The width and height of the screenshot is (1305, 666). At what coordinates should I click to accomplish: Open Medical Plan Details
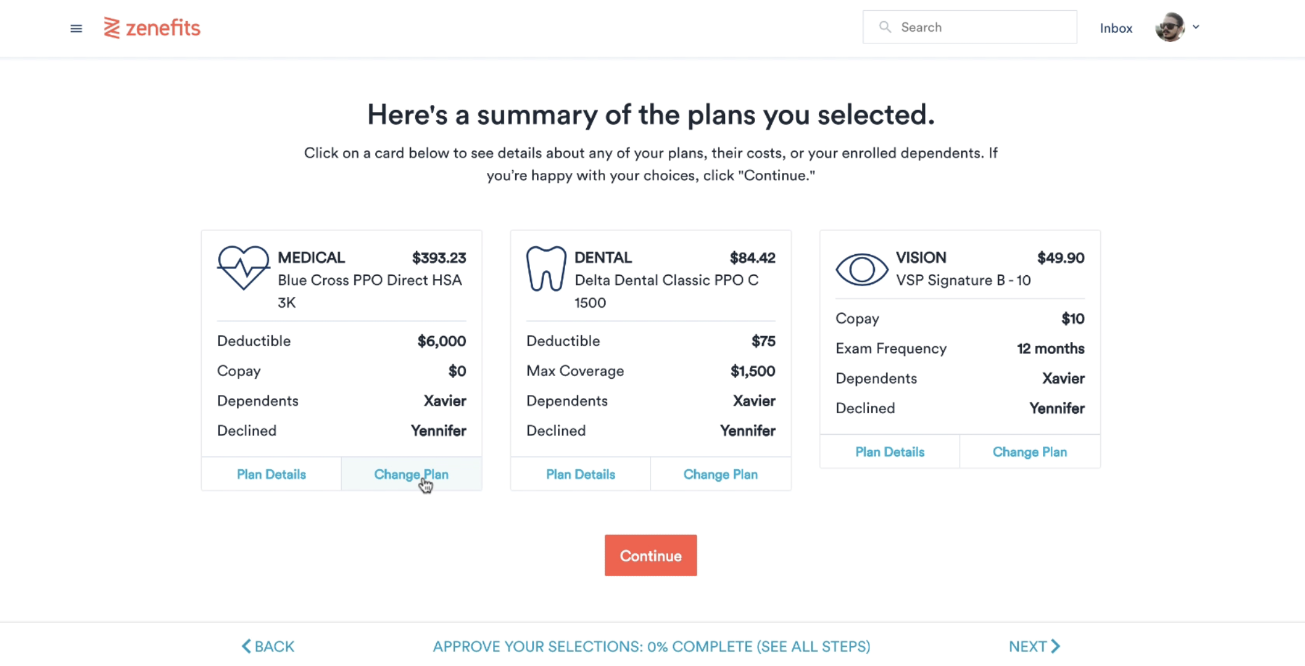(x=271, y=475)
